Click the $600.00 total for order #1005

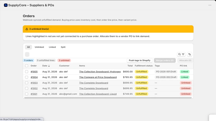click(x=128, y=72)
